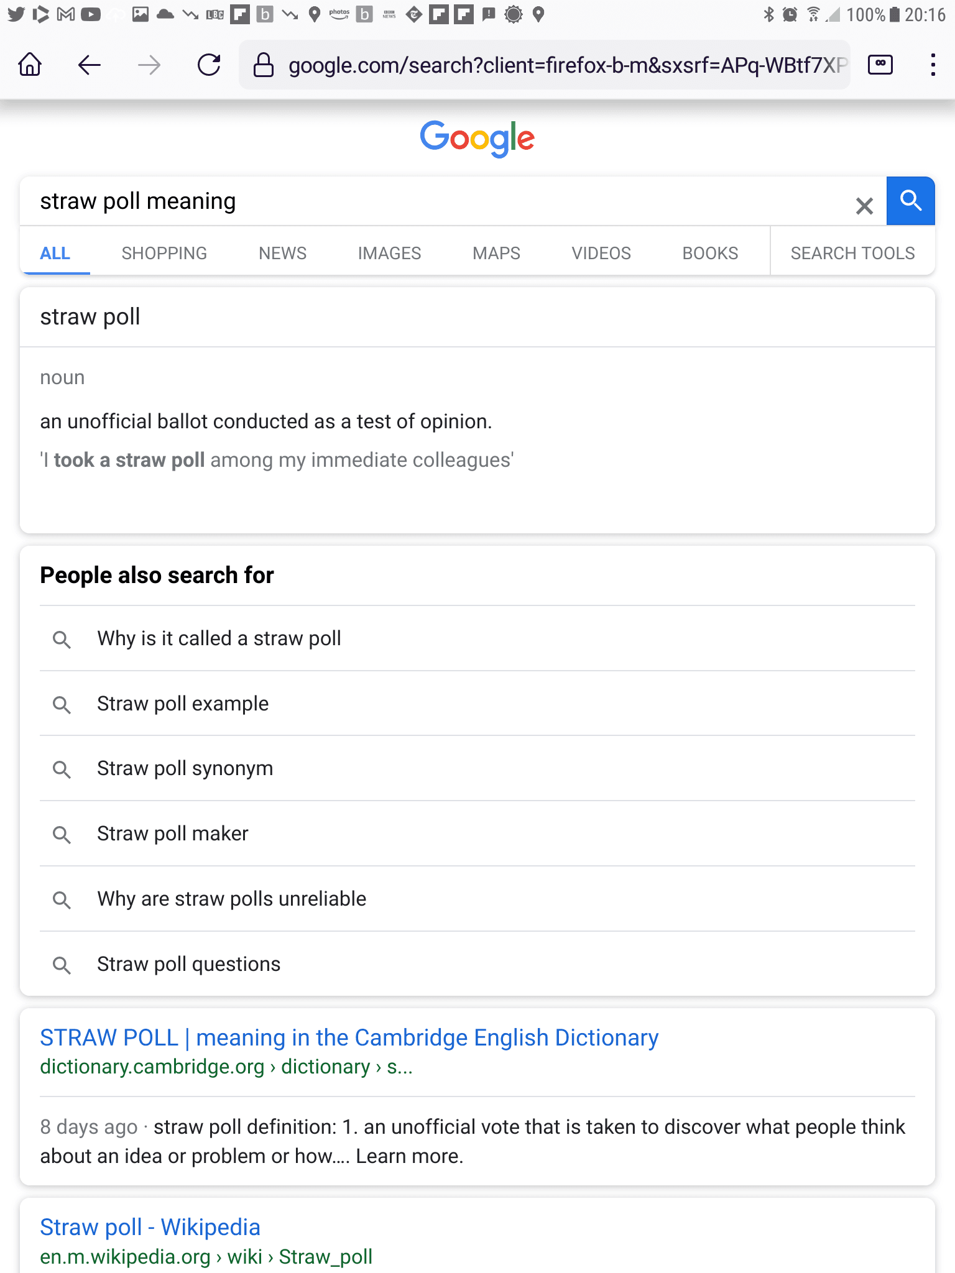This screenshot has width=955, height=1273.
Task: Select "Why is it called a straw poll"
Action: [219, 638]
